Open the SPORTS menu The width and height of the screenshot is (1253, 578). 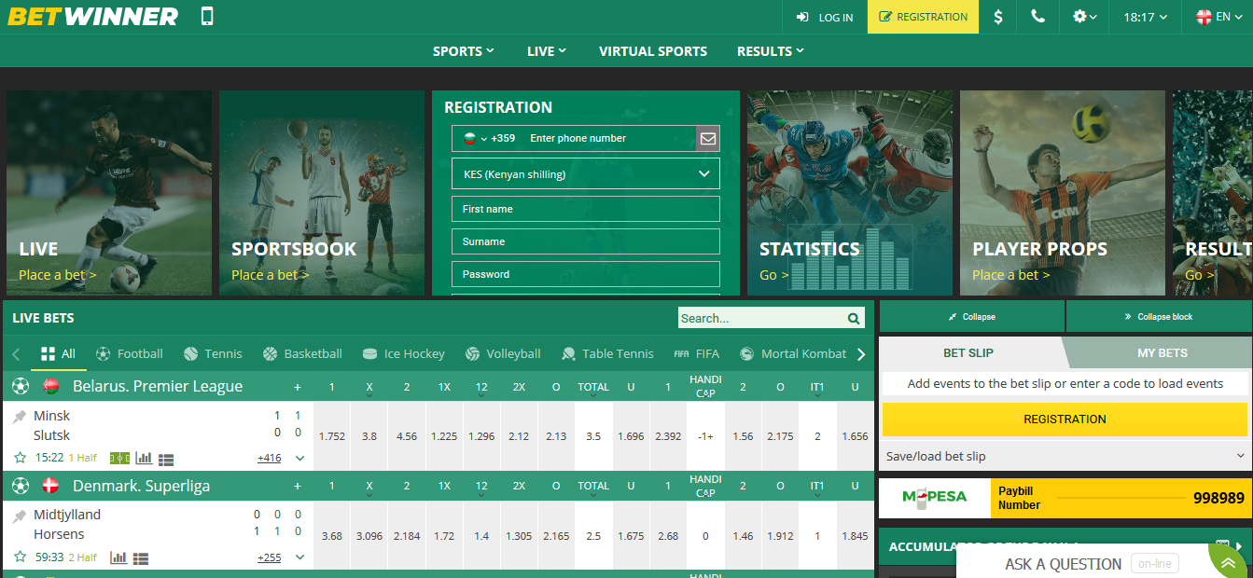(x=463, y=51)
